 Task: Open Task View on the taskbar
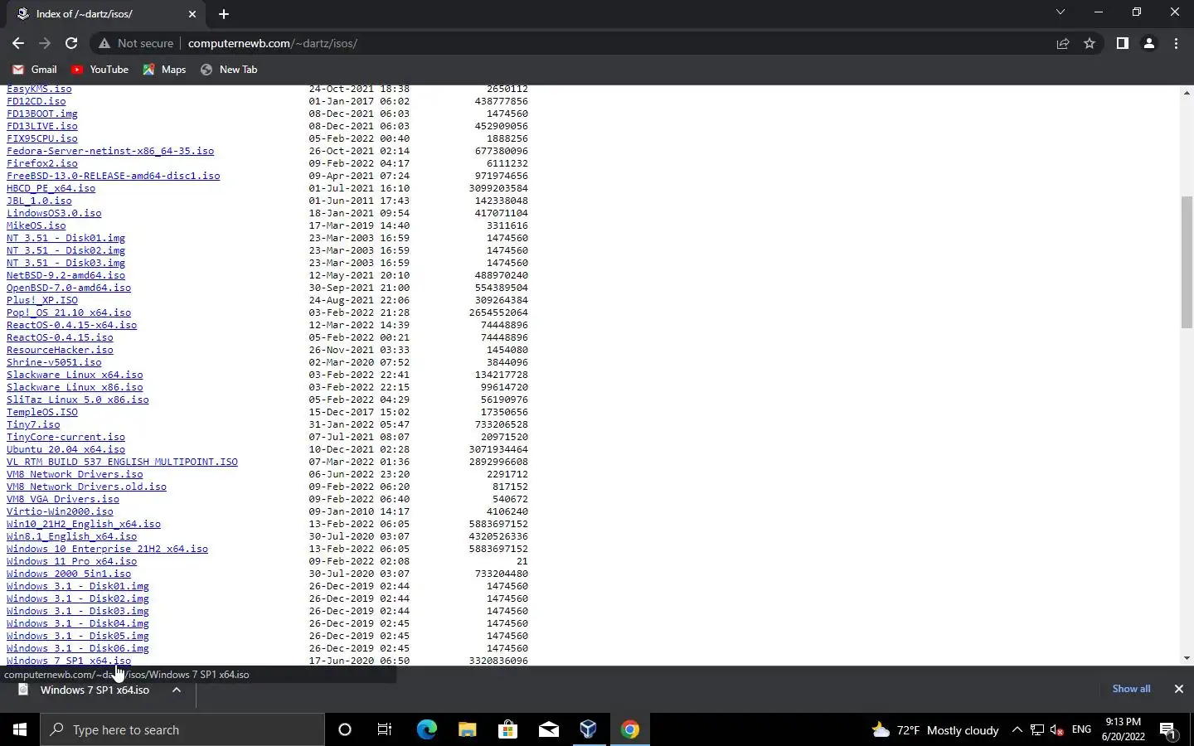(385, 729)
